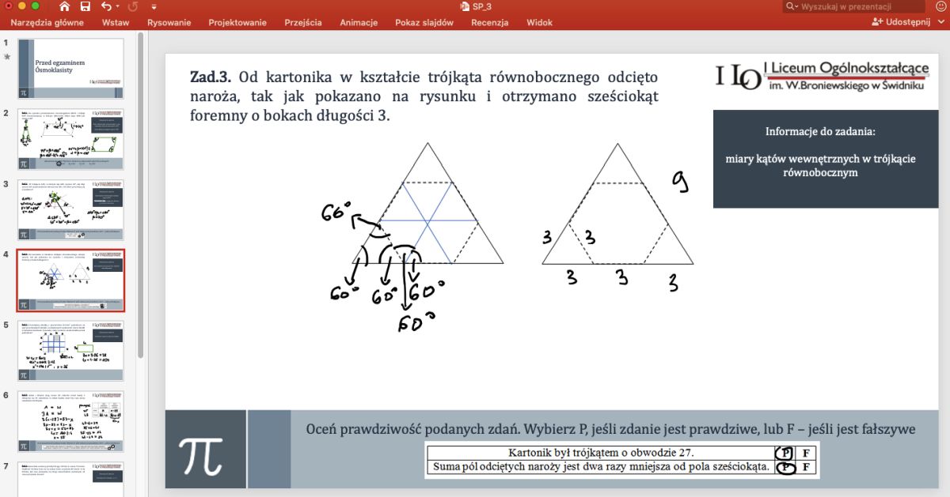The width and height of the screenshot is (950, 497).
Task: Save the presentation with the floppy disk icon
Action: click(85, 6)
